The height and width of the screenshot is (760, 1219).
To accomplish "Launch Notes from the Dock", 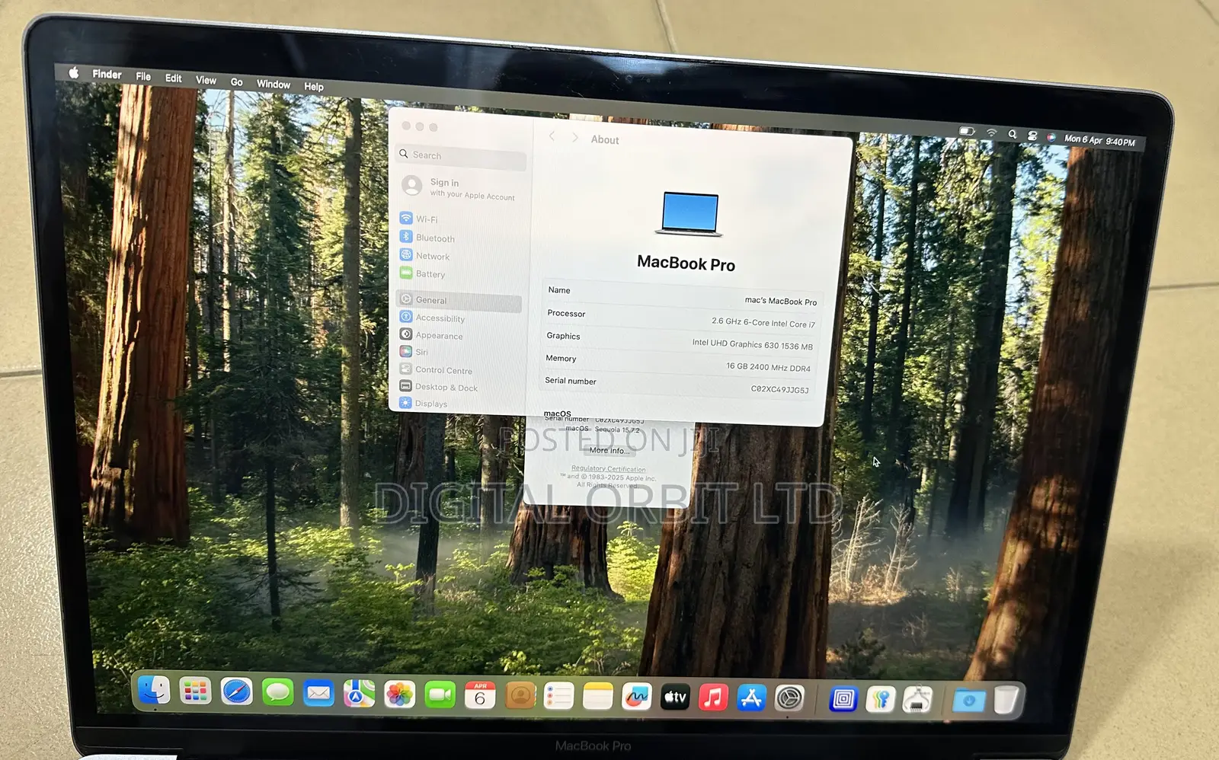I will (x=598, y=696).
